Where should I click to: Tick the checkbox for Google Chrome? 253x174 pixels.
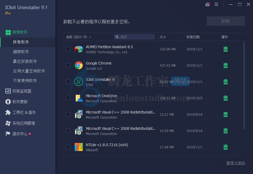[x=68, y=65]
